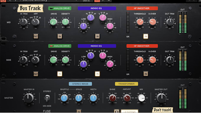
Task: Toggle the Mid HF Smoother IN button
Action: tap(146, 36)
